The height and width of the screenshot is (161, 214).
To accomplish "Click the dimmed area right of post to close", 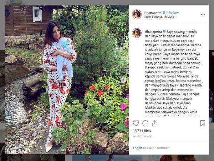I will [x=212, y=82].
